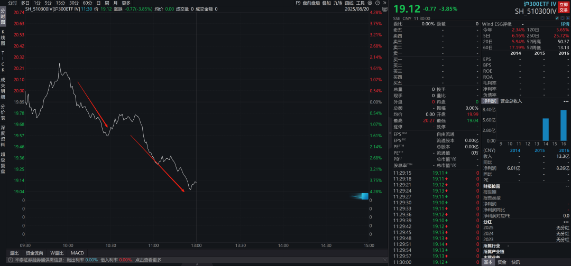Viewport: 571px width, 266px height.
Task: Click the info icon before 华泰证券融券通
Action: [10, 260]
